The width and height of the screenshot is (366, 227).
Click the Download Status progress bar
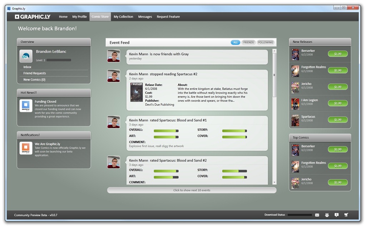[300, 215]
